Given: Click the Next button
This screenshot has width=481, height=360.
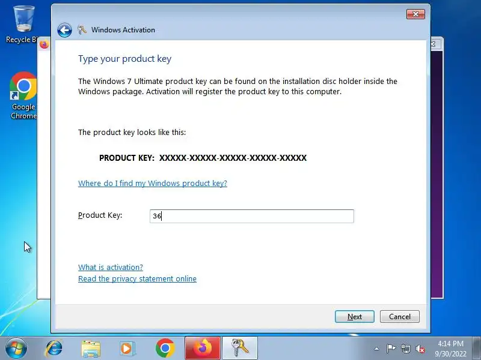Looking at the screenshot, I should click(x=355, y=317).
